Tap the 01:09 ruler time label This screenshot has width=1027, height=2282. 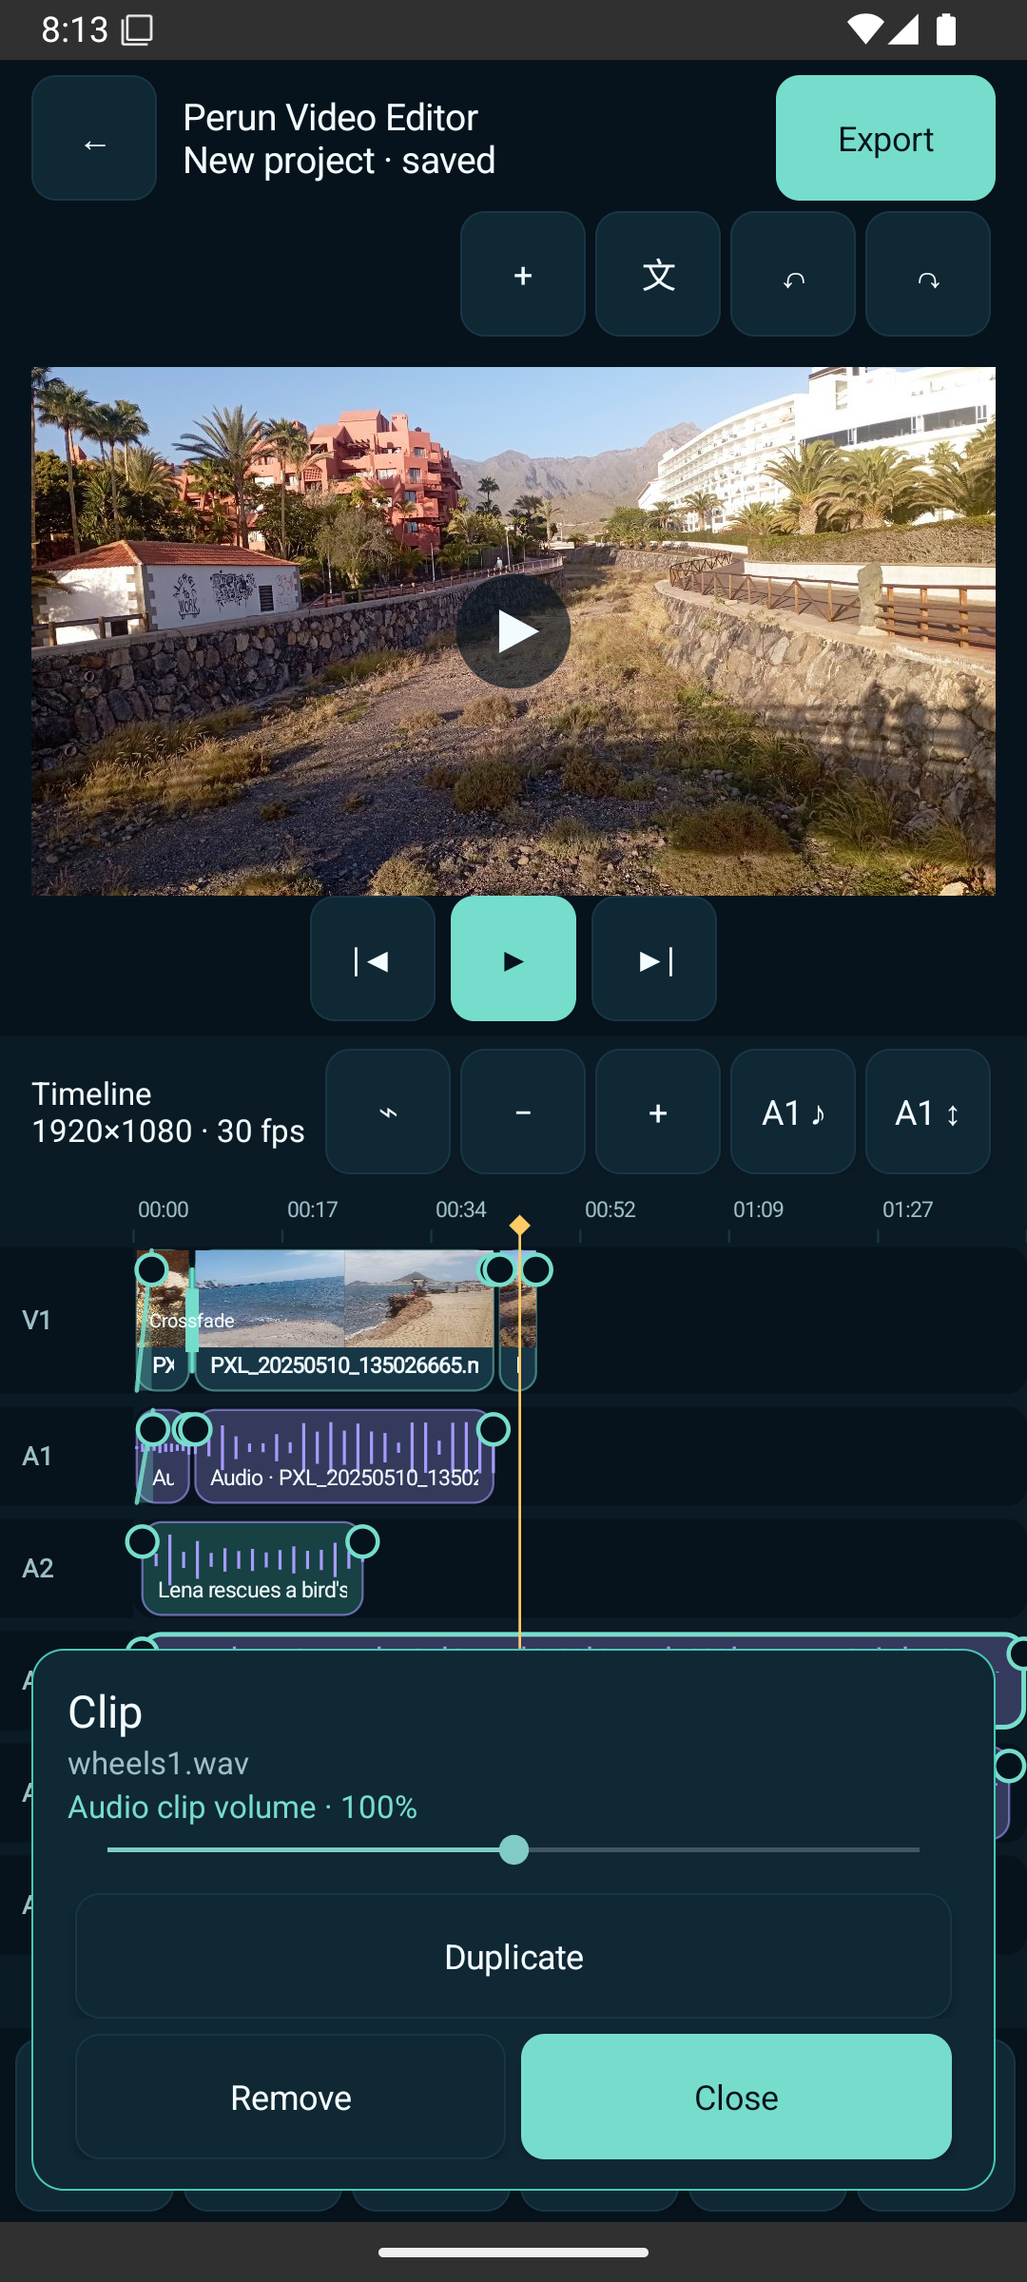[758, 1209]
